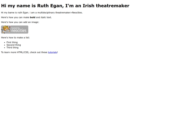Click the 'Here's how to make a list' text

(x=15, y=38)
